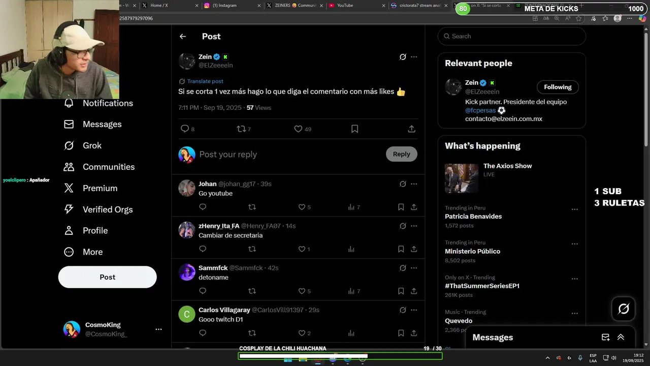Open #ThatSummerSeriesEP1 trending topic
Viewport: 650px width, 366px height.
pos(482,286)
